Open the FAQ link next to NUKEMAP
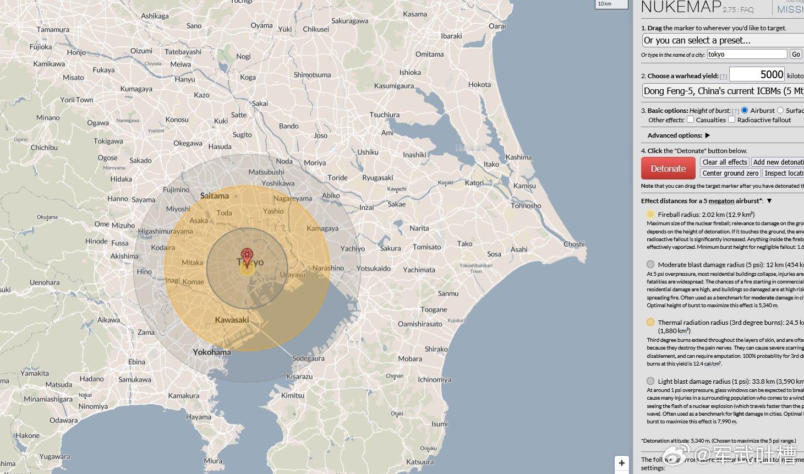The width and height of the screenshot is (804, 474). point(747,10)
